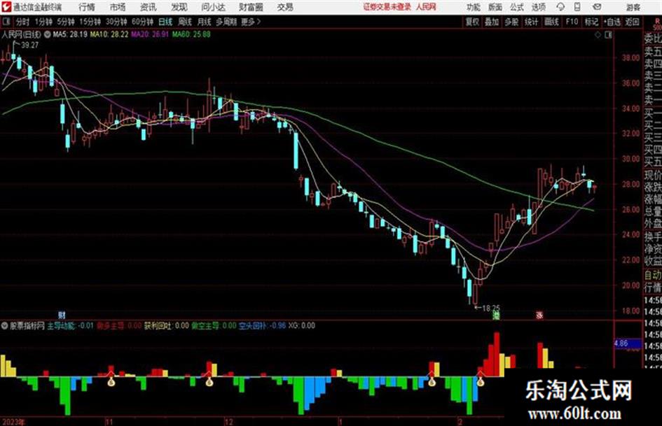Expand the 更多 periods chevron
This screenshot has width=662, height=426.
point(251,22)
